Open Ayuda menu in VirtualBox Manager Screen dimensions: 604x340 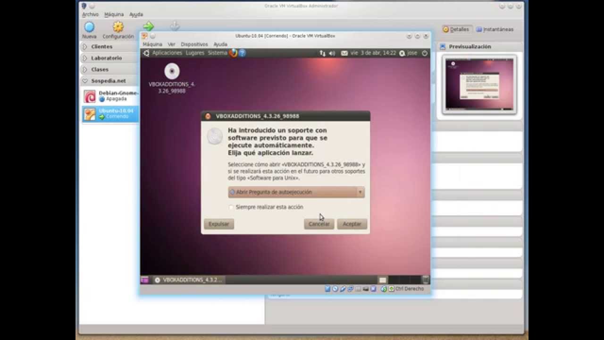tap(136, 15)
